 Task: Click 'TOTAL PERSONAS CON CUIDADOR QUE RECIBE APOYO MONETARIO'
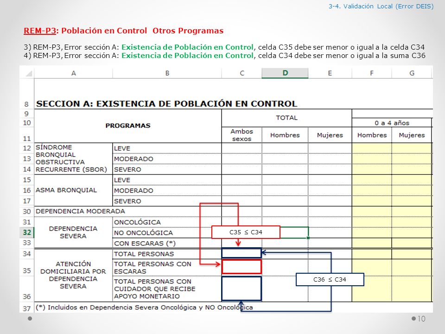point(167,289)
